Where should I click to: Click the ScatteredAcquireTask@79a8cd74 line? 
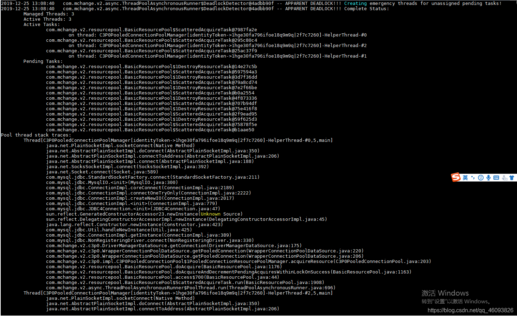point(152,82)
